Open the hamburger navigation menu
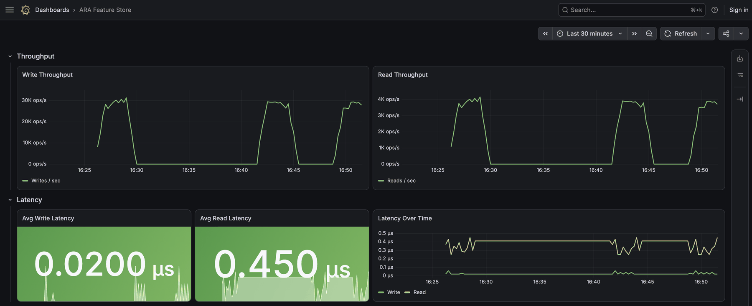This screenshot has width=752, height=306. tap(10, 10)
